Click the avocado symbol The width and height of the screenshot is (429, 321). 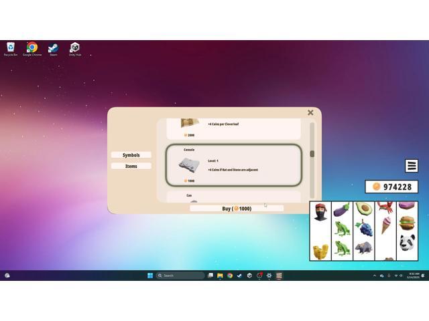[363, 209]
